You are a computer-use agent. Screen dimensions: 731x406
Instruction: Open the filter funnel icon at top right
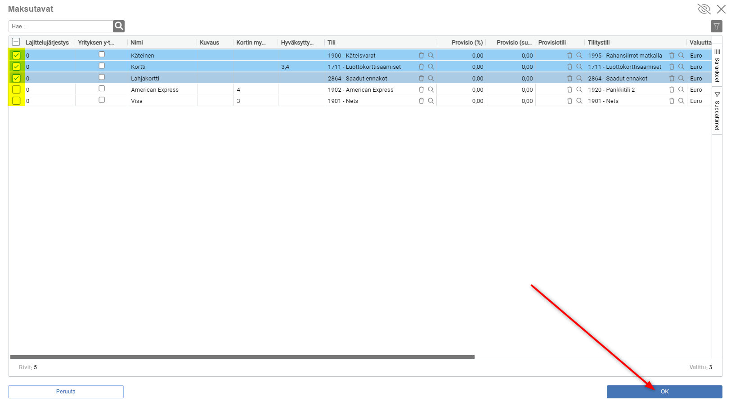pyautogui.click(x=717, y=26)
